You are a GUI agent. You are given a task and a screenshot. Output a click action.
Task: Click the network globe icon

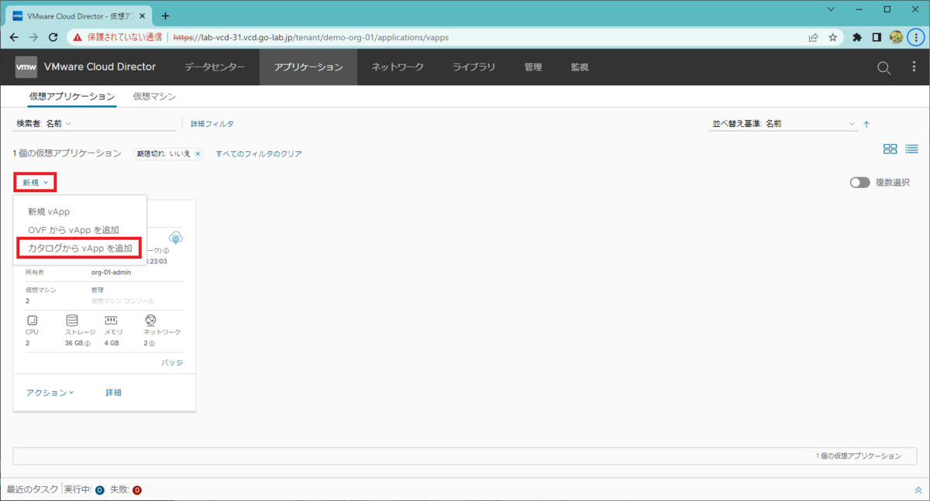click(151, 321)
